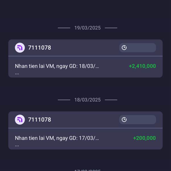Image resolution: width=171 pixels, height=171 pixels.
Task: Click the clock icon on the +2,410,000 transaction
Action: click(124, 48)
